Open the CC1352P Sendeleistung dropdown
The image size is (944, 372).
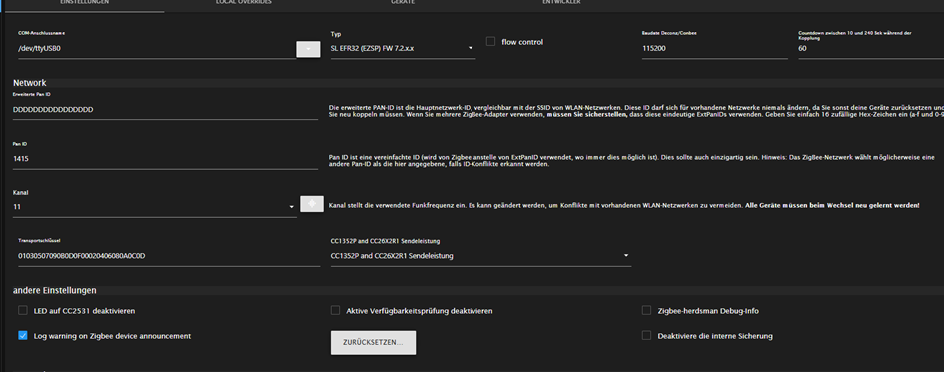(x=480, y=256)
